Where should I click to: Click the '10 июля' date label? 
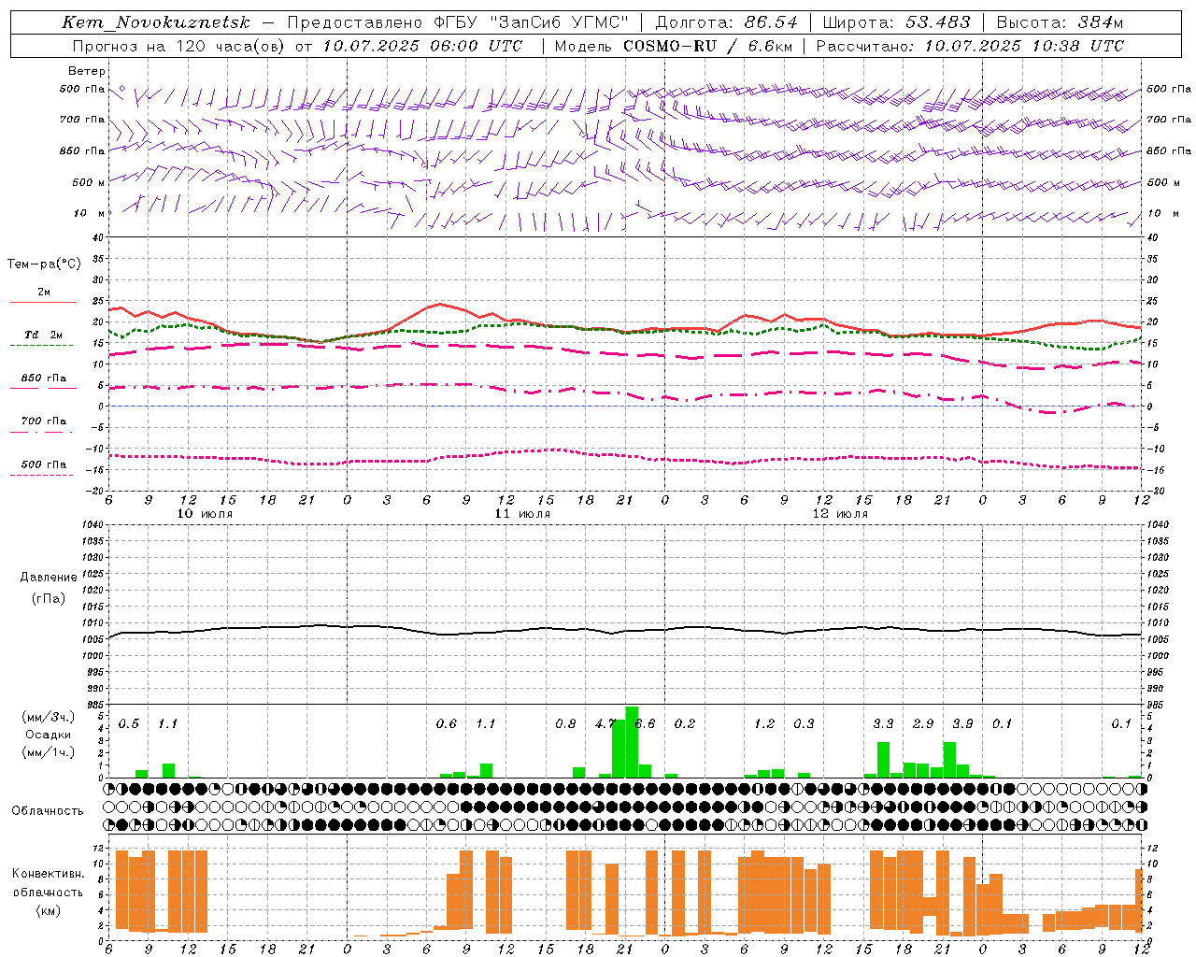point(205,514)
